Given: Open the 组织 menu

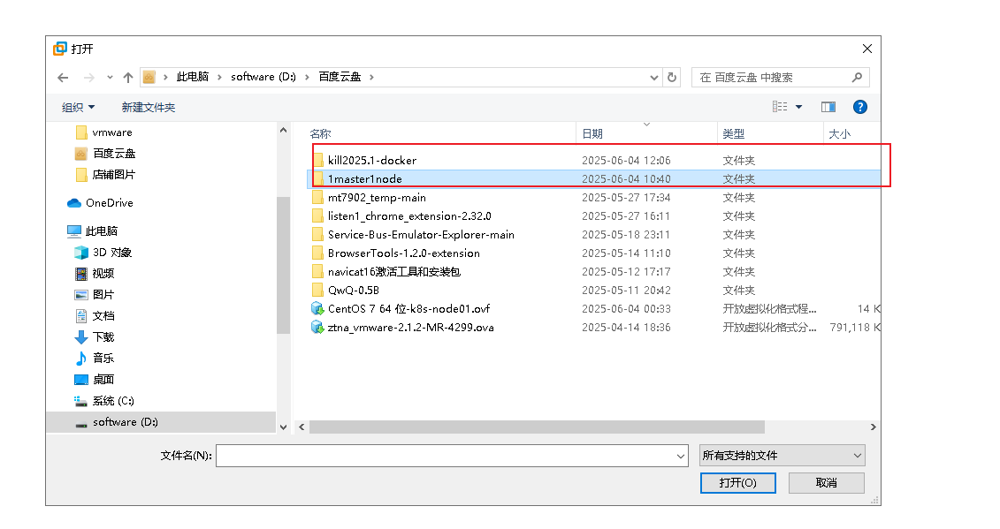Looking at the screenshot, I should point(78,107).
